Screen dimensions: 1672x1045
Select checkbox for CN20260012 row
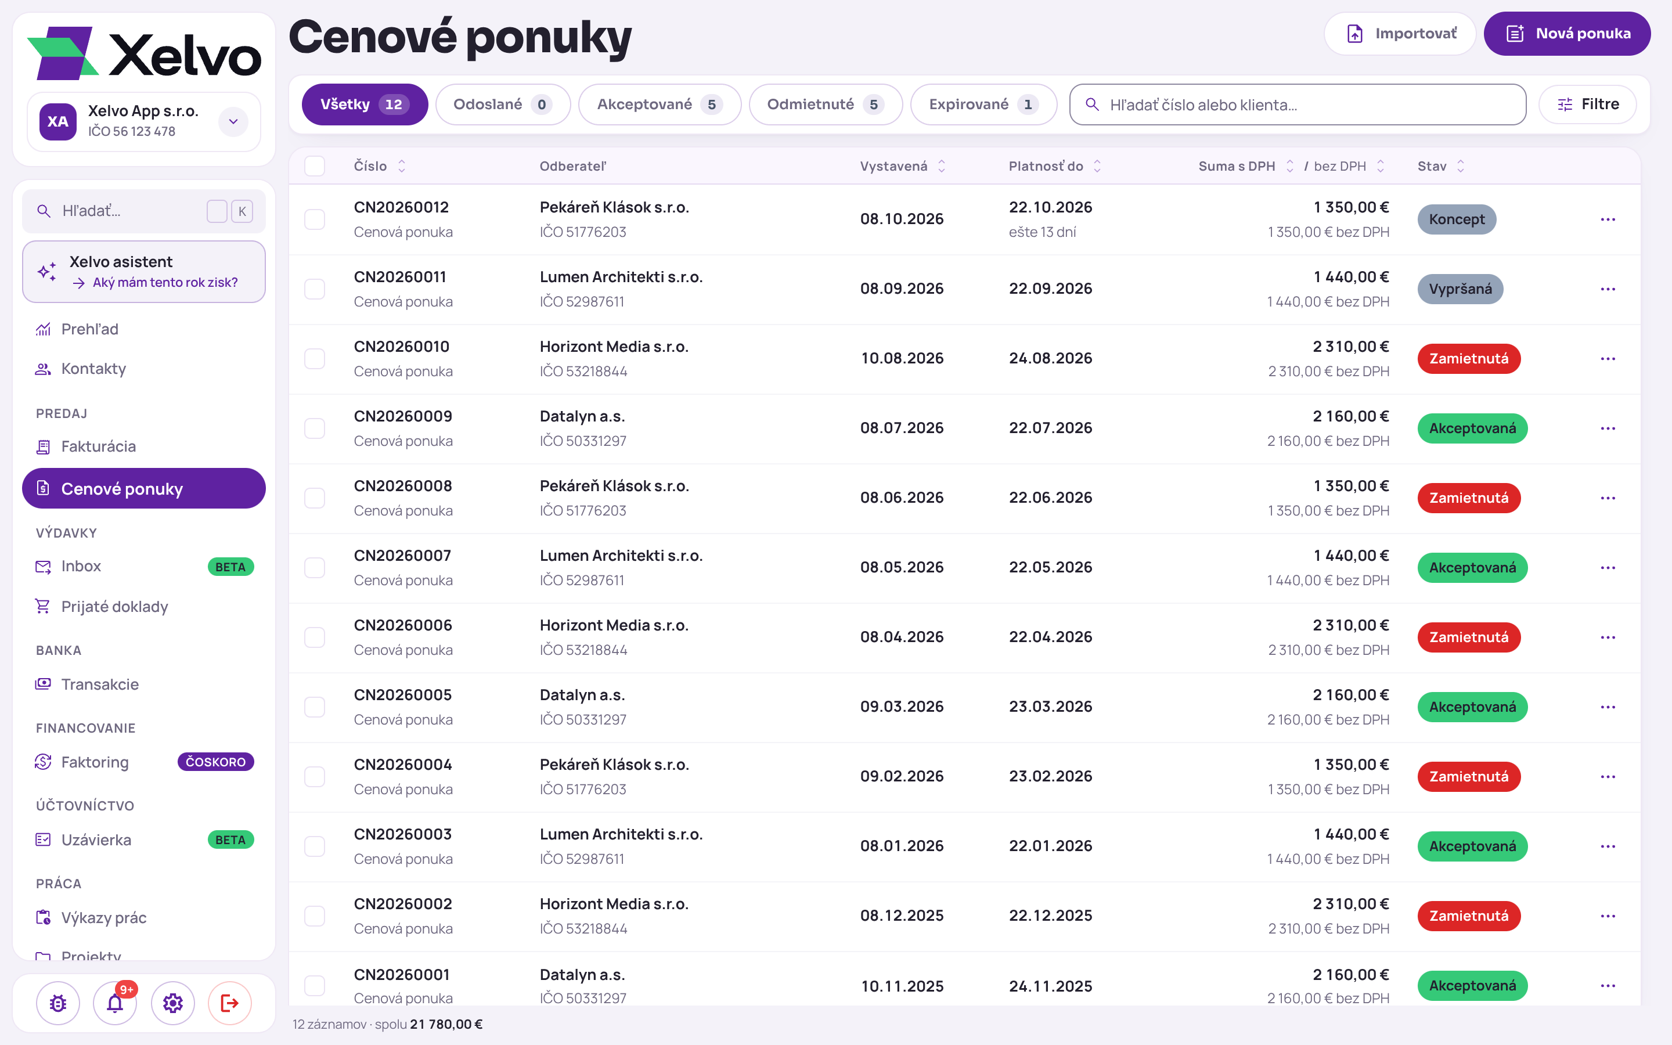click(314, 219)
